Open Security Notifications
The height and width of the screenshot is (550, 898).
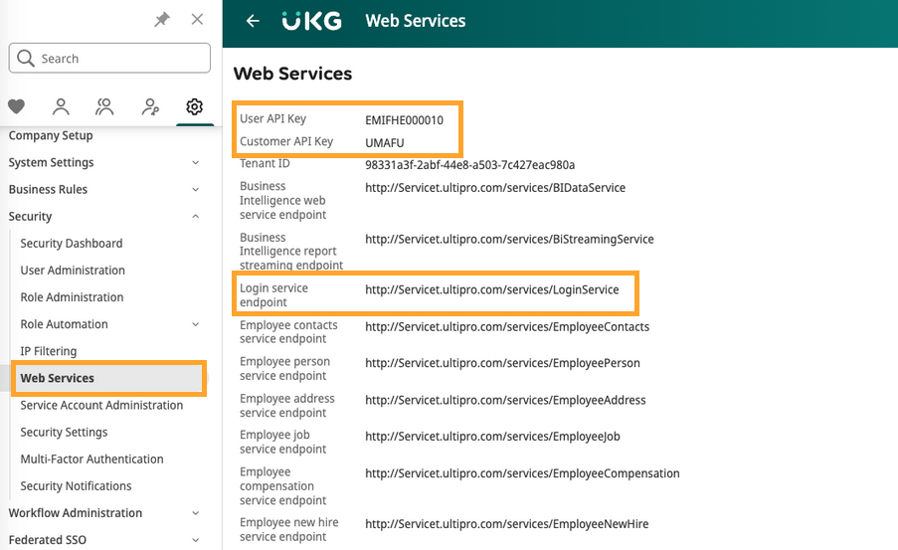[x=77, y=485]
